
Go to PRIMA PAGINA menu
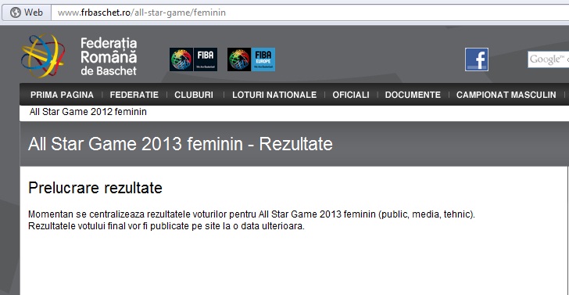[x=62, y=95]
